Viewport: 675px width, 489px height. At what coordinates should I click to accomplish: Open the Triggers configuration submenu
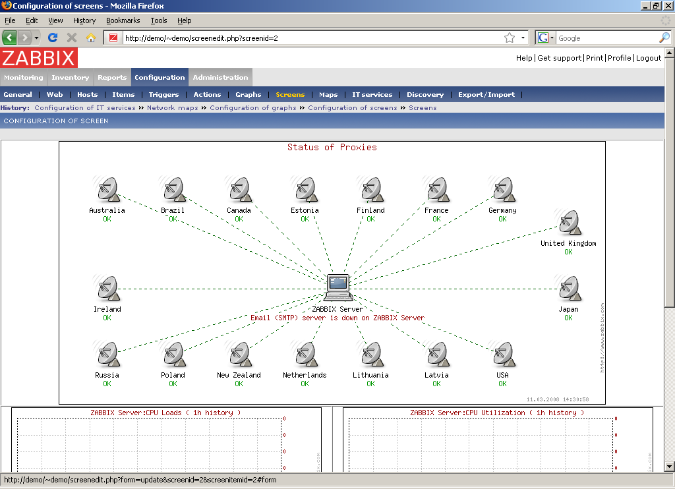pos(163,95)
